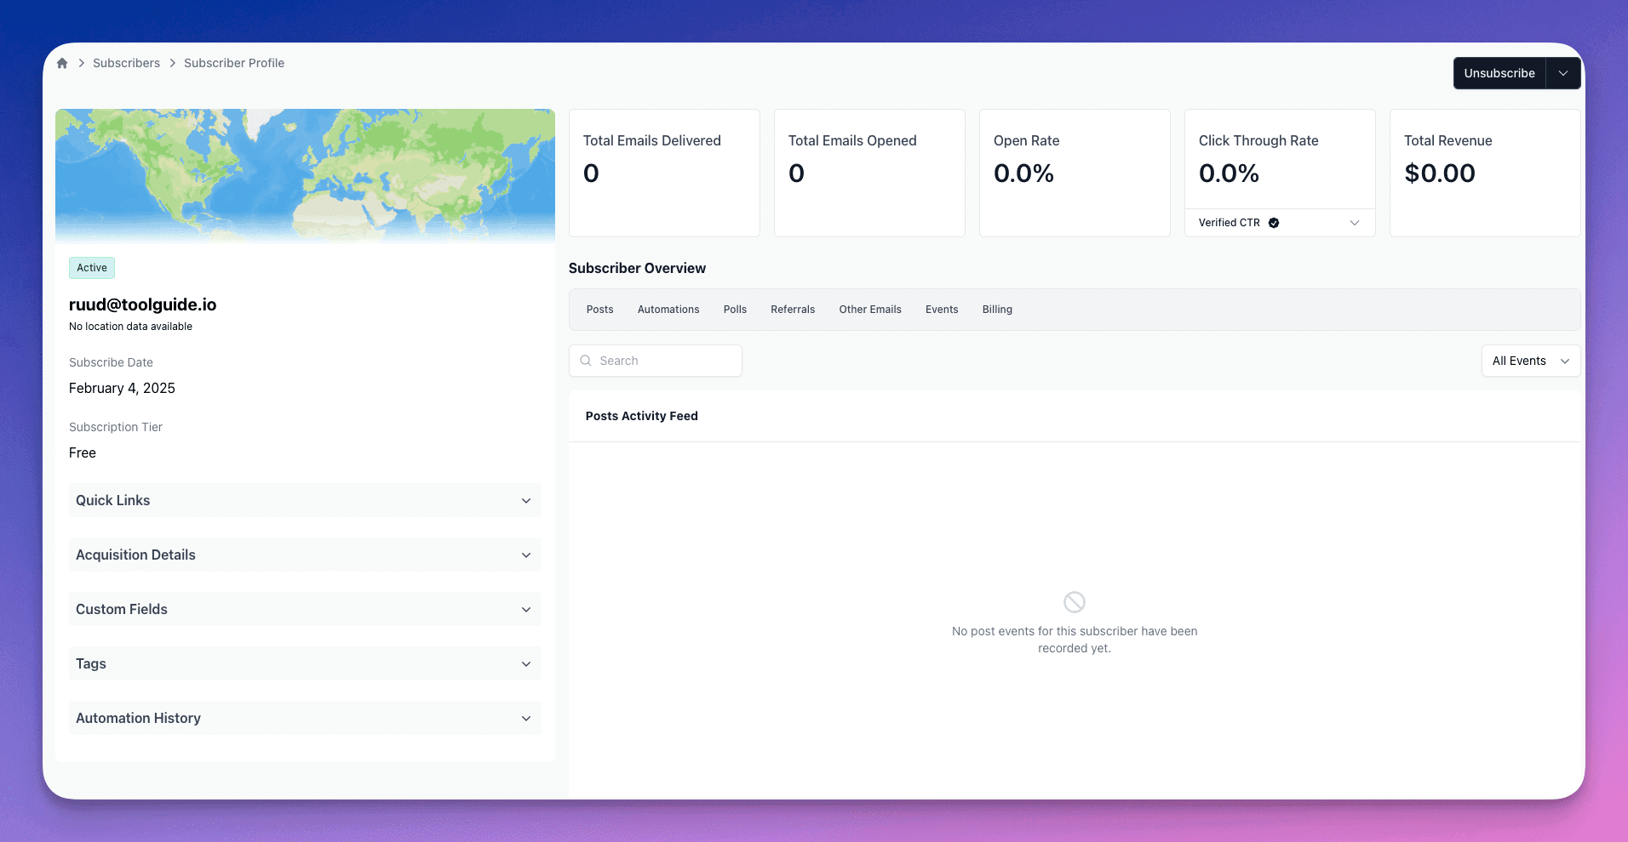Open the Referrals tab

[792, 310]
